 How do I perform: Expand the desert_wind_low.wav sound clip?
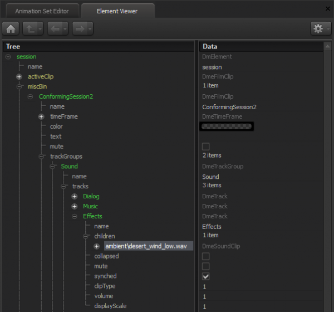click(97, 246)
